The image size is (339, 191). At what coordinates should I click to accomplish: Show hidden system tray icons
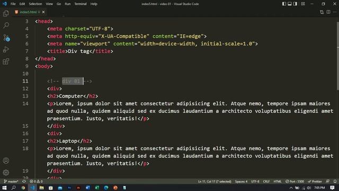[291, 187]
